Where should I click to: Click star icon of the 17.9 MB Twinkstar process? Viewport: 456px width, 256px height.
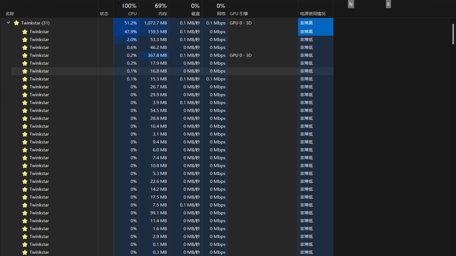[x=25, y=63]
